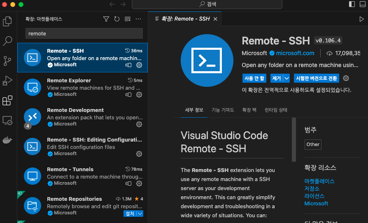368x223 pixels.
Task: Open the 마켓플레이스 resource link
Action: (x=319, y=181)
